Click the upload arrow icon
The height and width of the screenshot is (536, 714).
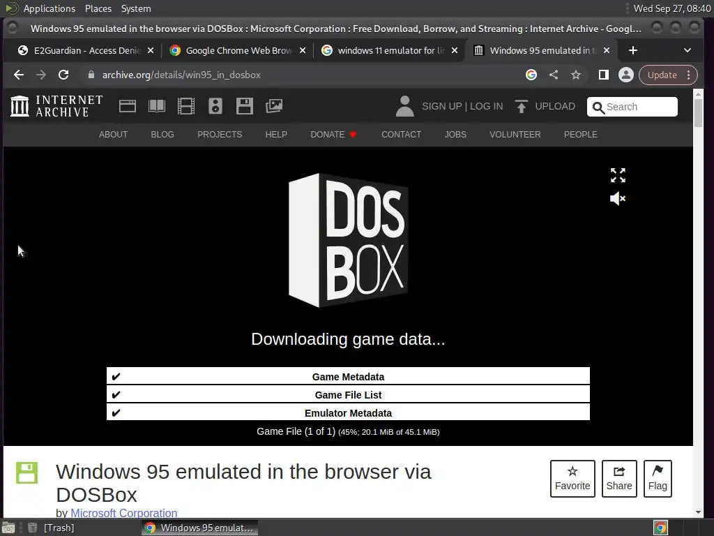[522, 106]
